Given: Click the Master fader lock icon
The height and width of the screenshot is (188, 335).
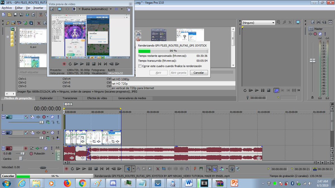Looking at the screenshot, I should tap(312, 97).
